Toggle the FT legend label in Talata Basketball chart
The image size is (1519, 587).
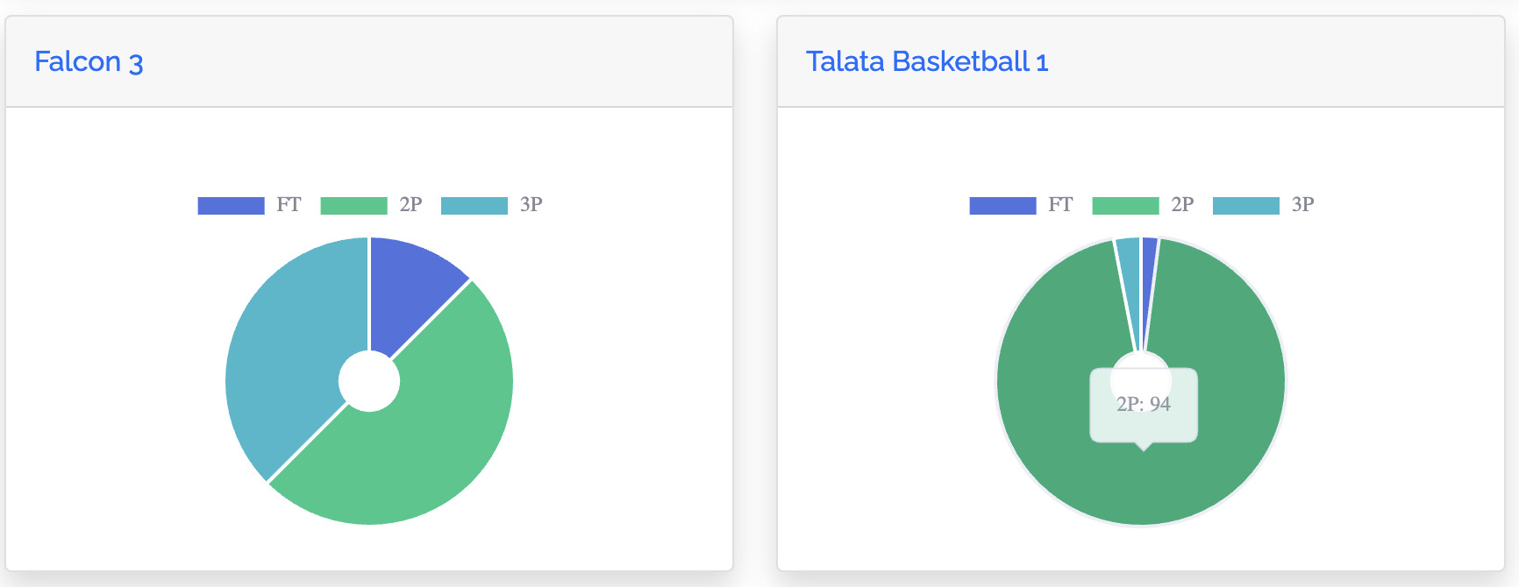(x=1060, y=205)
